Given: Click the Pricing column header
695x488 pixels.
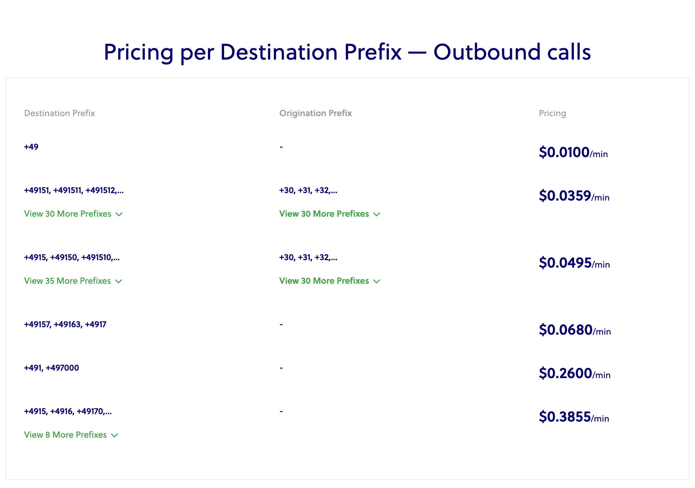Looking at the screenshot, I should coord(552,113).
